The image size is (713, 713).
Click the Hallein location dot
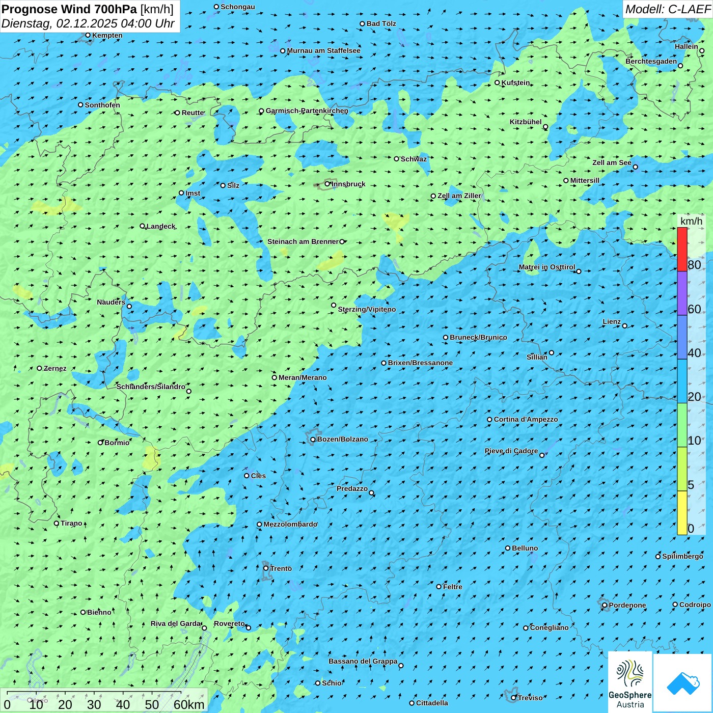click(x=702, y=50)
